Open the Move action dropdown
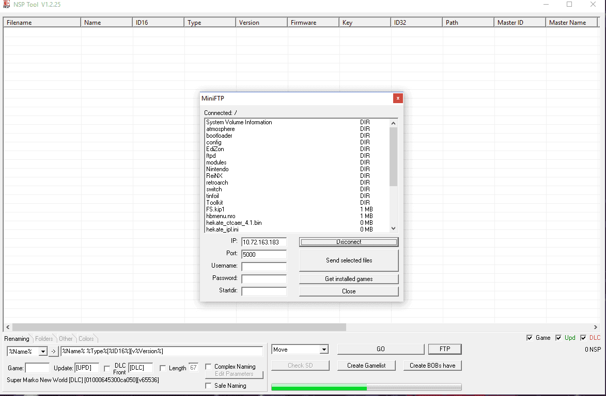 pos(324,350)
